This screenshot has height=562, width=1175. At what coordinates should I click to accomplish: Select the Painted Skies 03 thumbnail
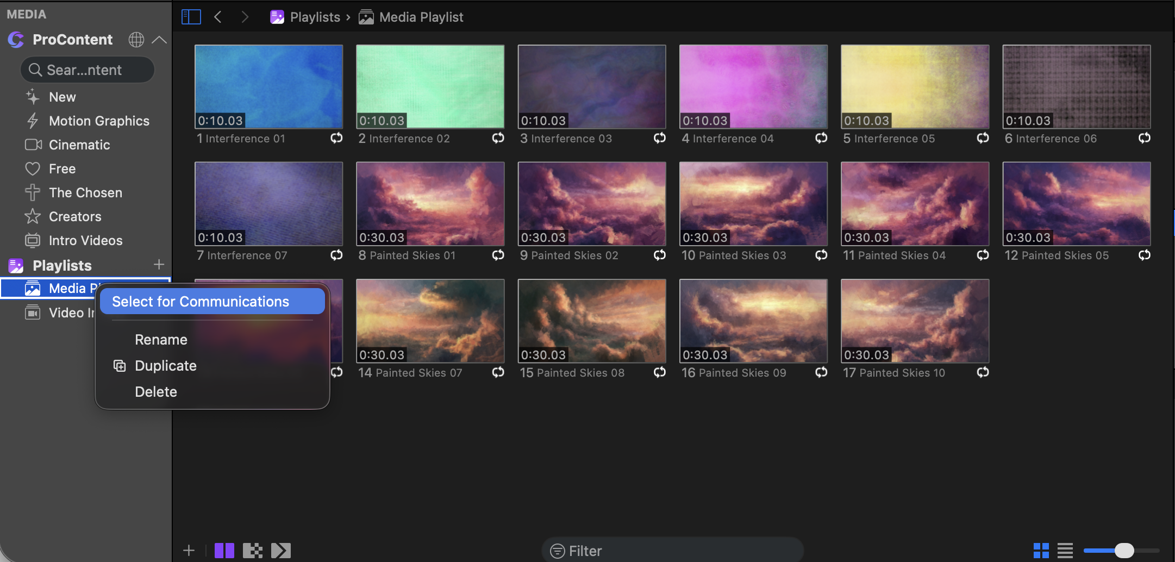pyautogui.click(x=753, y=204)
